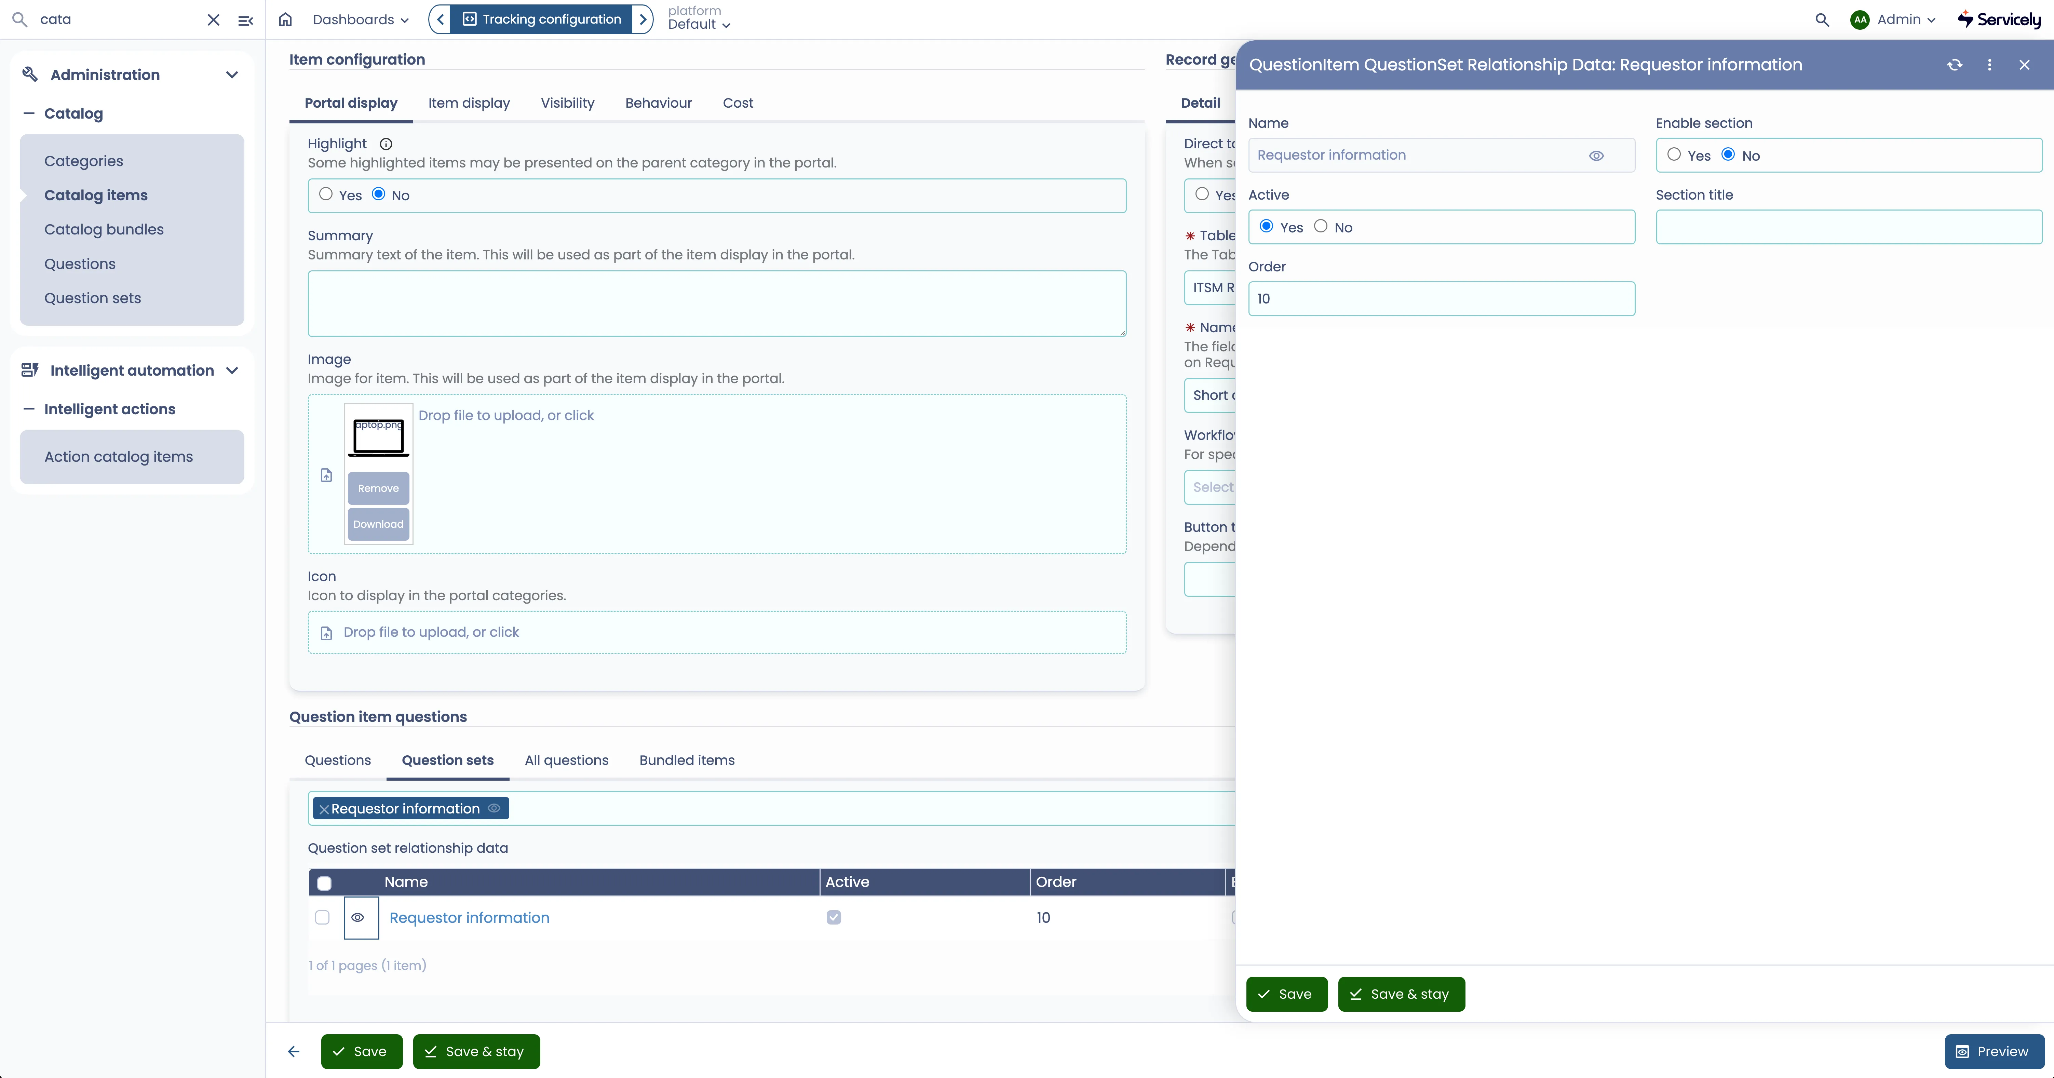The image size is (2054, 1078).
Task: Switch to the Cost tab
Action: point(738,103)
